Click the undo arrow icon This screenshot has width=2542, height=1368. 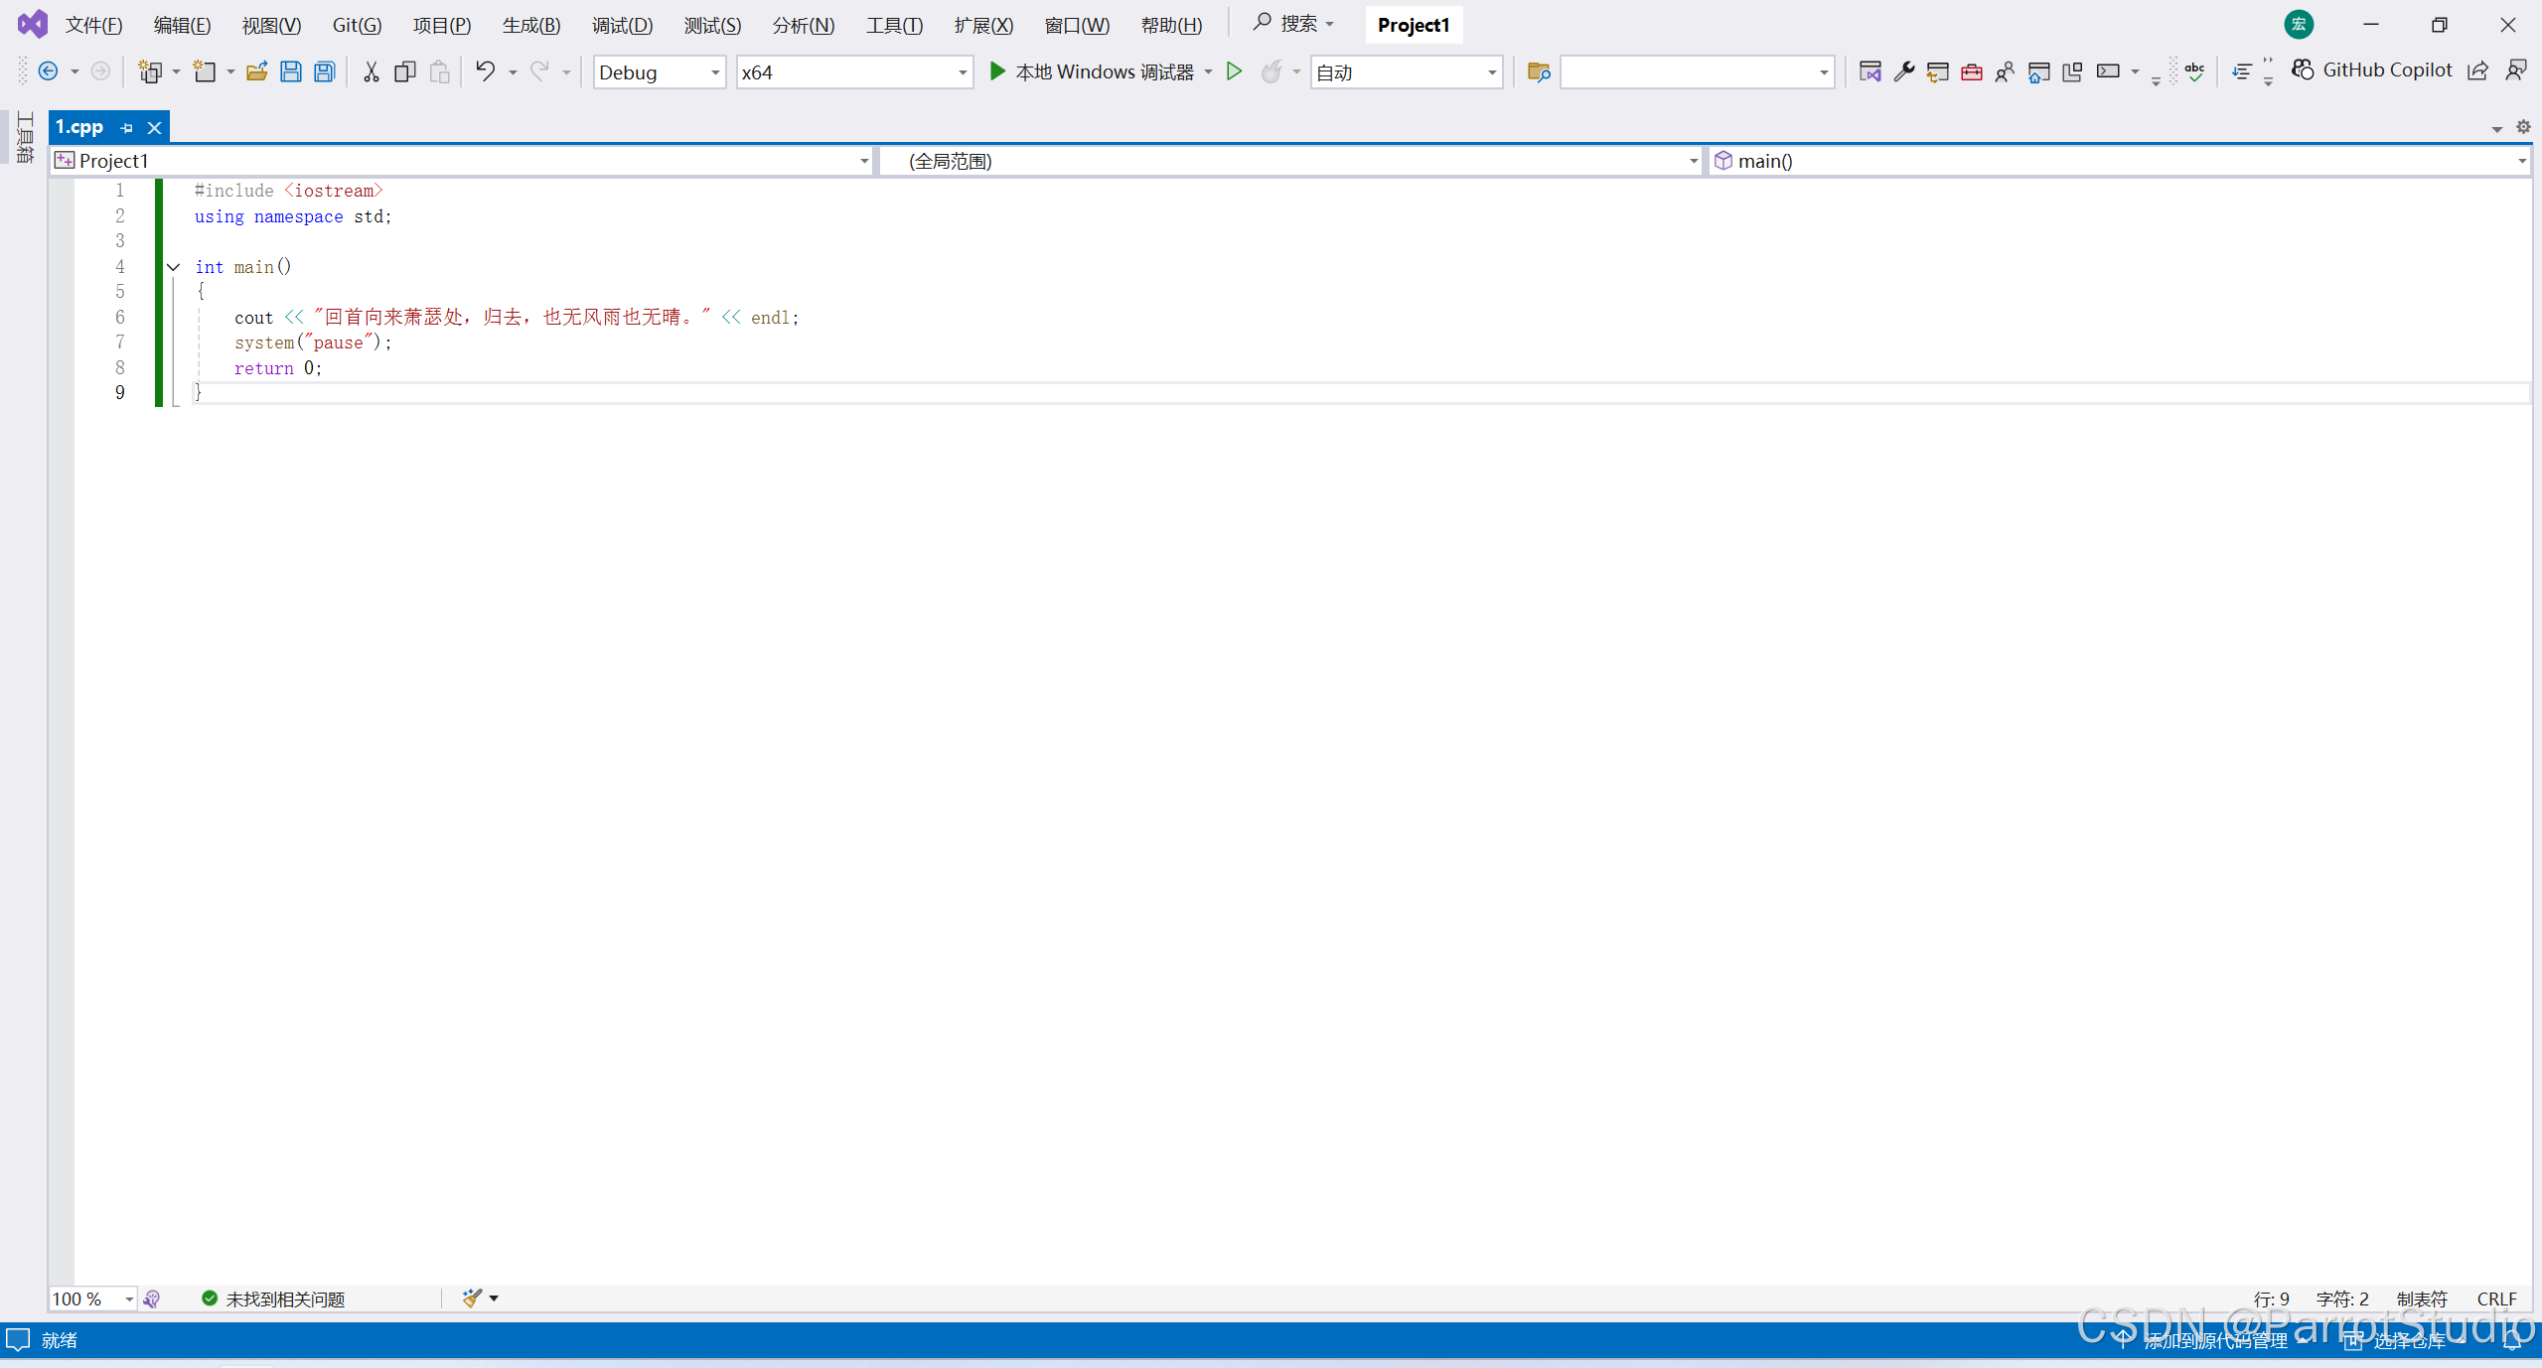485,71
